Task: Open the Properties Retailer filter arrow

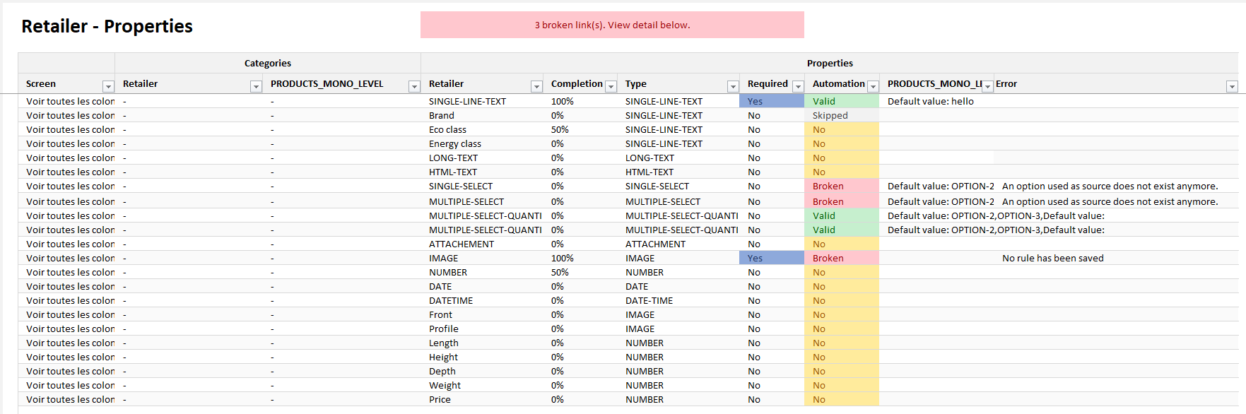Action: [x=536, y=86]
